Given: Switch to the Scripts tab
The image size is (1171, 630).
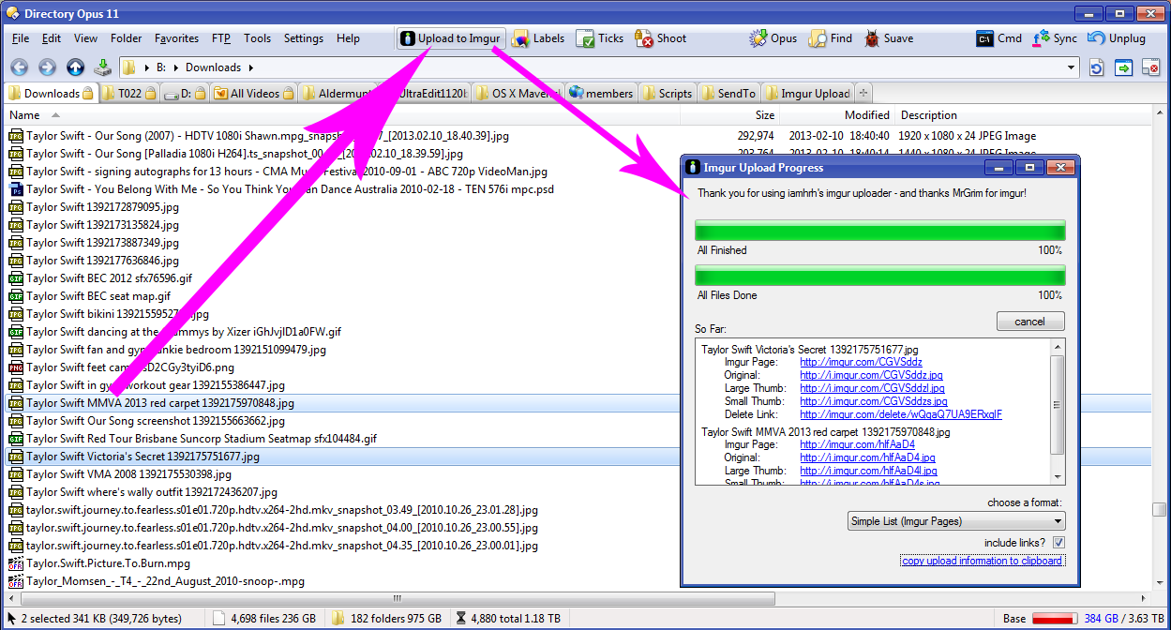Looking at the screenshot, I should (x=668, y=93).
